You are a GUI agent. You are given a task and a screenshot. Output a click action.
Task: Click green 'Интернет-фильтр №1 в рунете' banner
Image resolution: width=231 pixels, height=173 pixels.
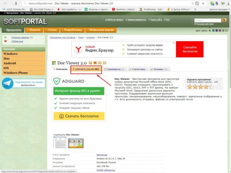click(79, 91)
